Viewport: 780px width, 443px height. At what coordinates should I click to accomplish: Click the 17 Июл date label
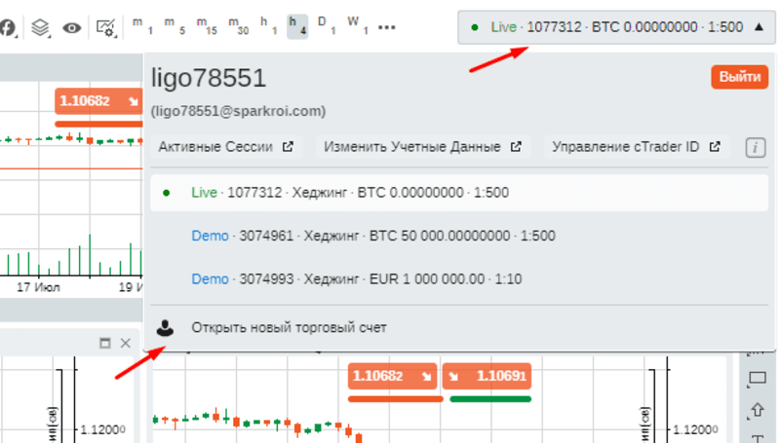(x=38, y=287)
